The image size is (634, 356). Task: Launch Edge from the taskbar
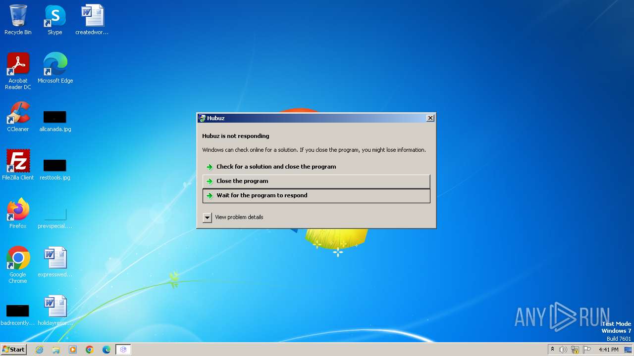point(106,350)
